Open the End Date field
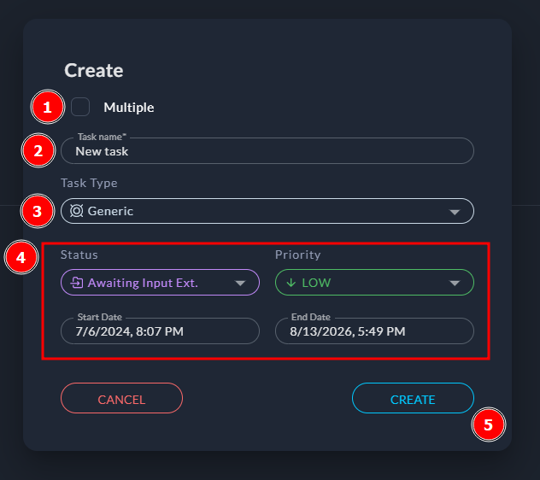This screenshot has width=540, height=480. 374,331
